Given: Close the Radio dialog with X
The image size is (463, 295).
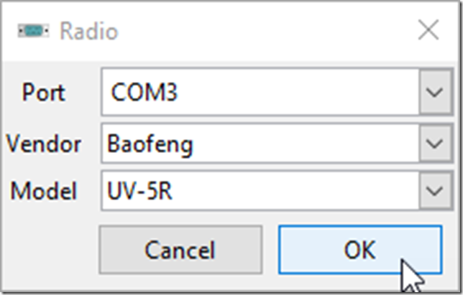Looking at the screenshot, I should [428, 31].
